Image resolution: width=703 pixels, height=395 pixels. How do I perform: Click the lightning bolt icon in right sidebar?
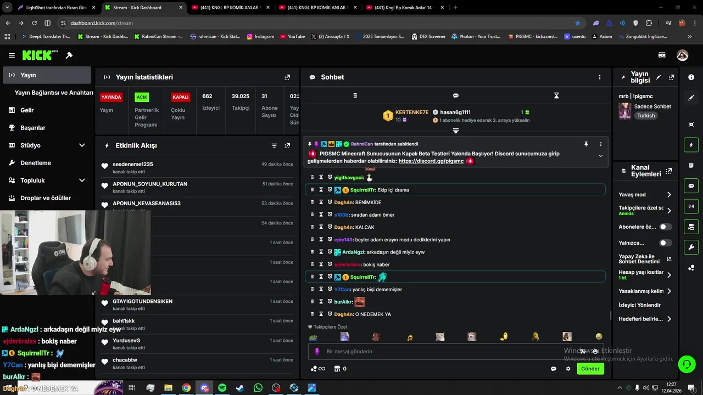pyautogui.click(x=691, y=145)
